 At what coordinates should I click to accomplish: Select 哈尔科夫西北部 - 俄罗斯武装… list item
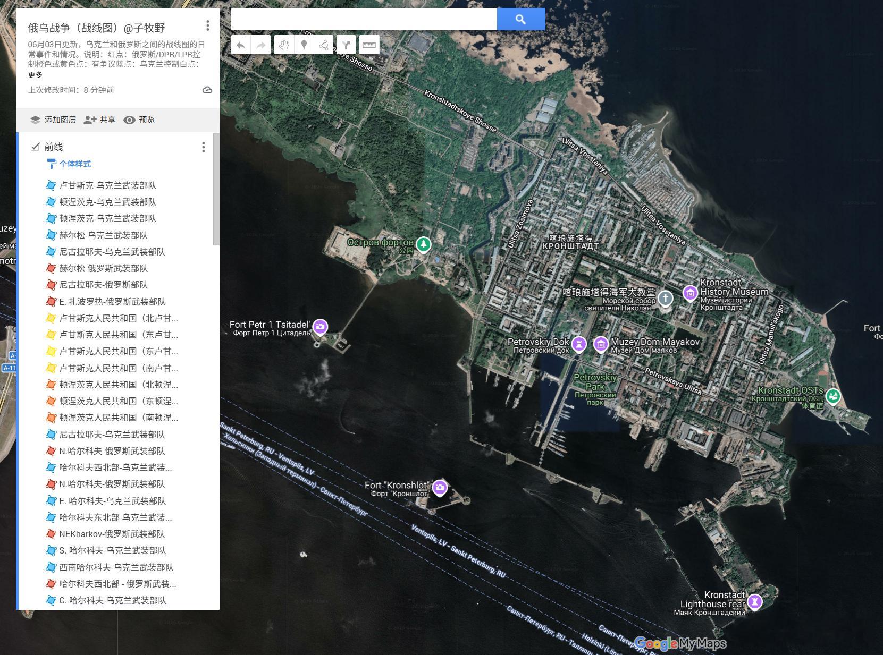click(117, 584)
